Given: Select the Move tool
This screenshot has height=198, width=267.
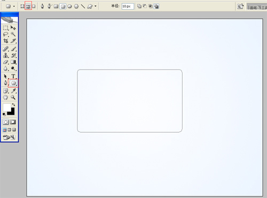Looking at the screenshot, I should click(13, 28).
